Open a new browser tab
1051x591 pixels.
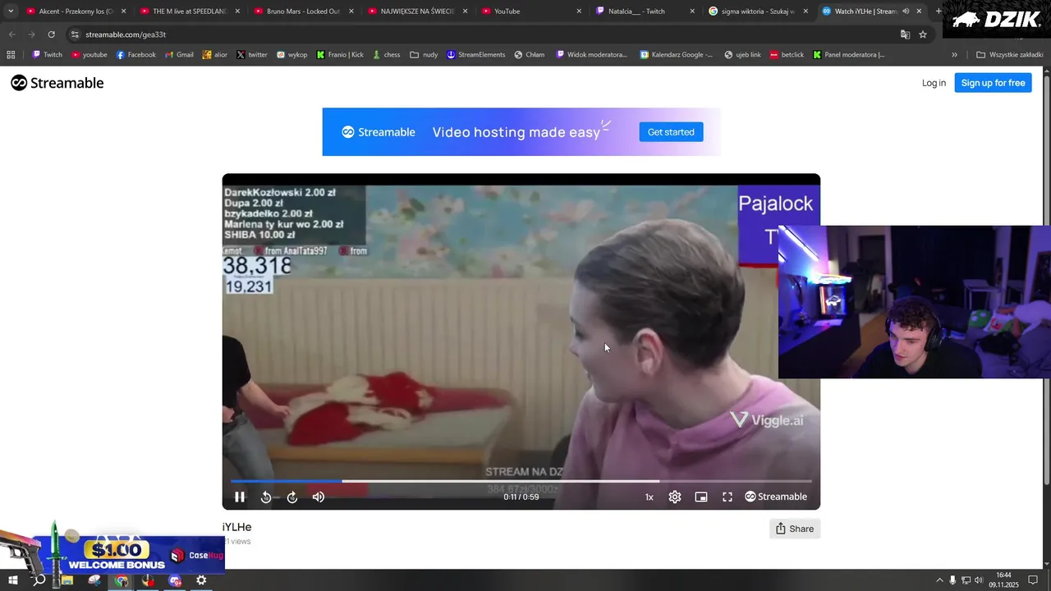(939, 11)
